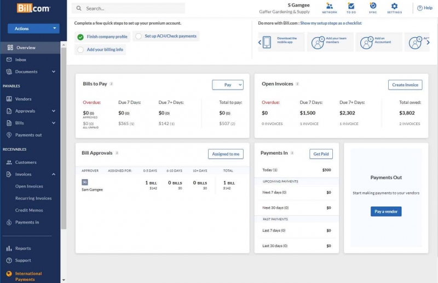
Task: Click the Inbox envelope icon
Action: 9,60
